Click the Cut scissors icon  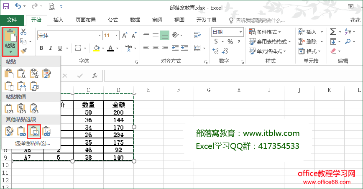coord(23,32)
